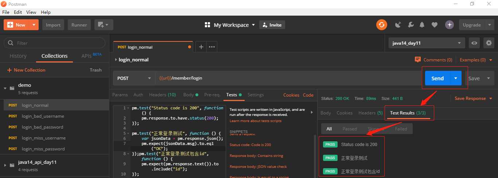Screen dimensions: 498x178
Task: Open the user avatar icon
Action: pos(450,25)
